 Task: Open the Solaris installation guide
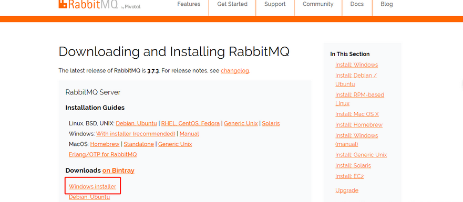tap(271, 123)
